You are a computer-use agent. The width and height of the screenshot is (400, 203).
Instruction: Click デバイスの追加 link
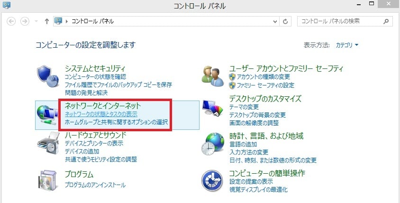tap(82, 152)
